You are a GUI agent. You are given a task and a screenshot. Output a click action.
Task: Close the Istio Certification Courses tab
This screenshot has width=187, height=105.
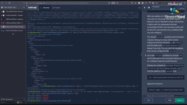pos(1,31)
